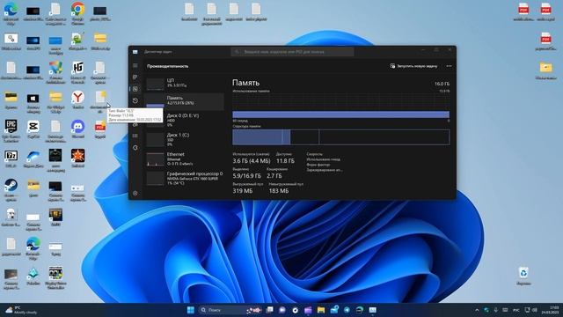Select Steam desktop shortcut

[11, 190]
